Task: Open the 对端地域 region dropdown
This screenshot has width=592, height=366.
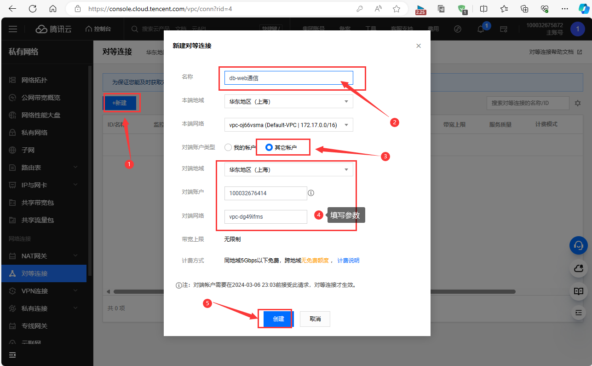Action: 288,169
